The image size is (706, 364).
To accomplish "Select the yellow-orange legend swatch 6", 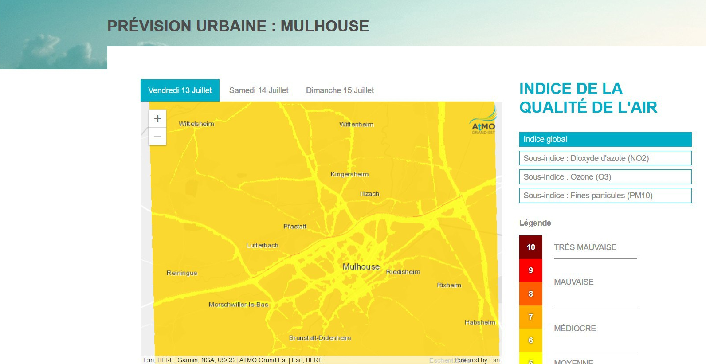I will pos(530,341).
